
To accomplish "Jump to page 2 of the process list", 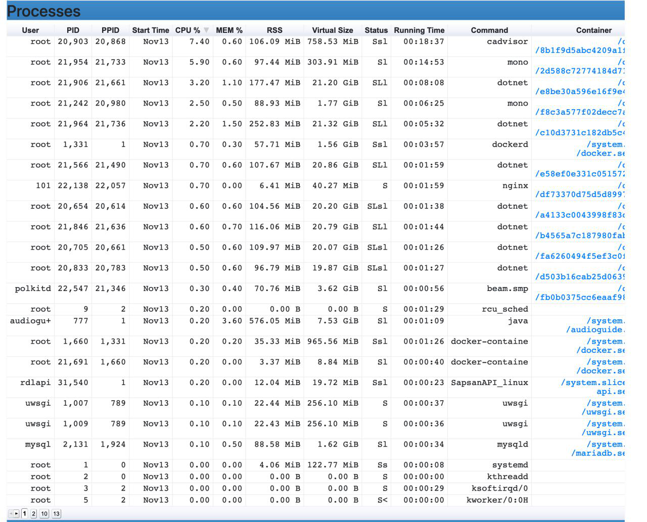I will pos(33,514).
